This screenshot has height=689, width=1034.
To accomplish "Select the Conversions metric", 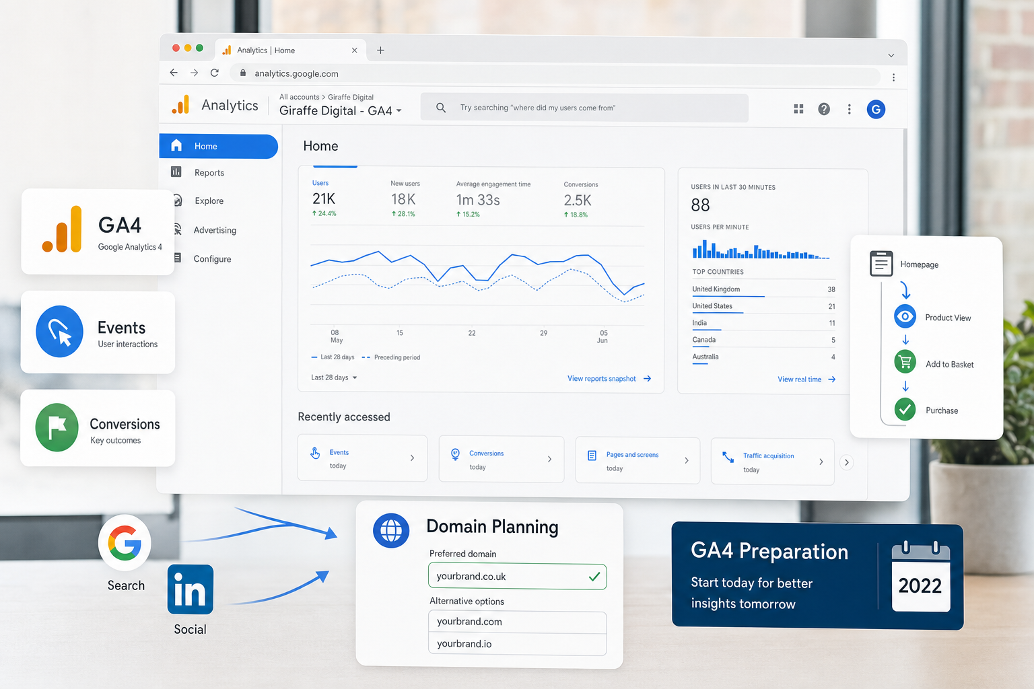I will coord(581,200).
